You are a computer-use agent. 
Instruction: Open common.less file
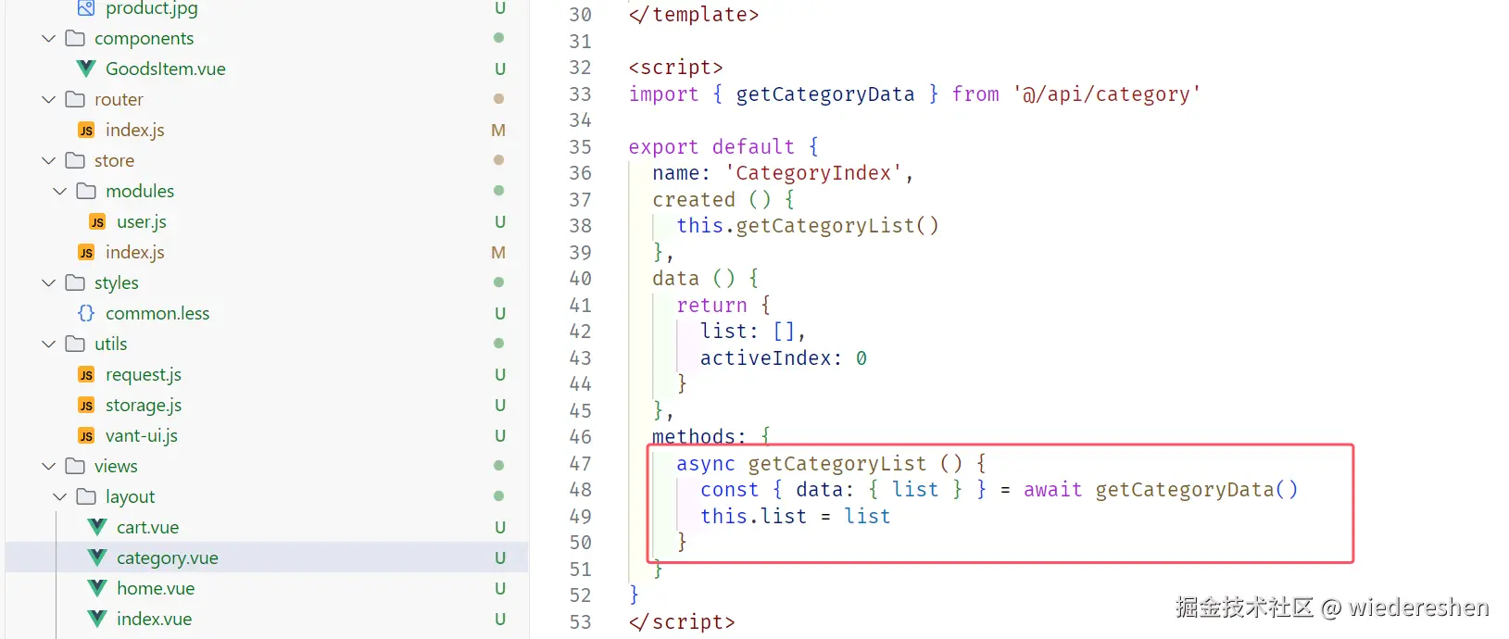click(x=157, y=313)
